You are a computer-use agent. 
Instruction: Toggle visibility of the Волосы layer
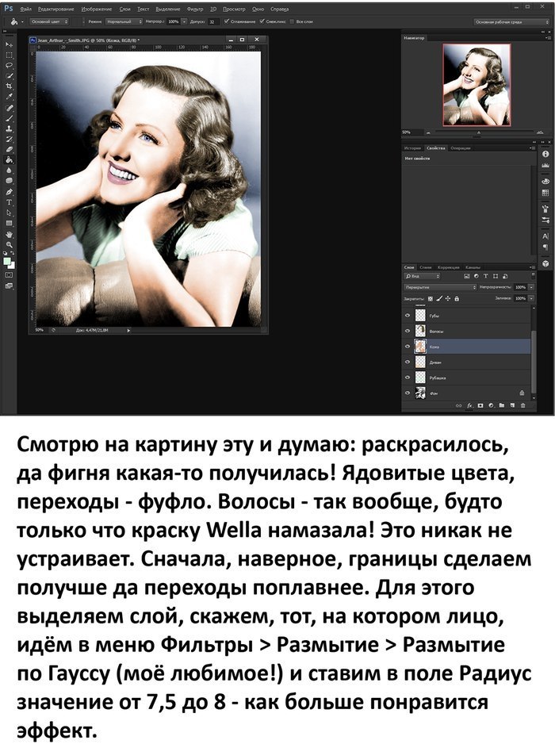[x=408, y=330]
